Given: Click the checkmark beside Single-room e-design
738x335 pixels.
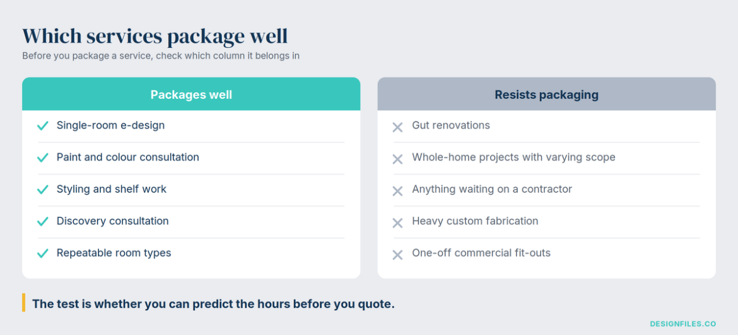Looking at the screenshot, I should click(x=43, y=126).
